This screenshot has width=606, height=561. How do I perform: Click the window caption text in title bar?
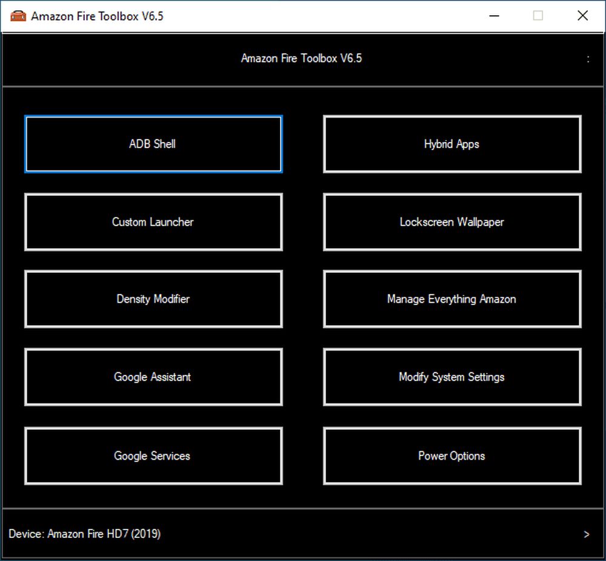click(97, 16)
